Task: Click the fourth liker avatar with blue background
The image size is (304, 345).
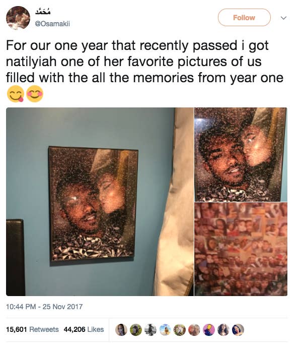Action: tap(165, 329)
